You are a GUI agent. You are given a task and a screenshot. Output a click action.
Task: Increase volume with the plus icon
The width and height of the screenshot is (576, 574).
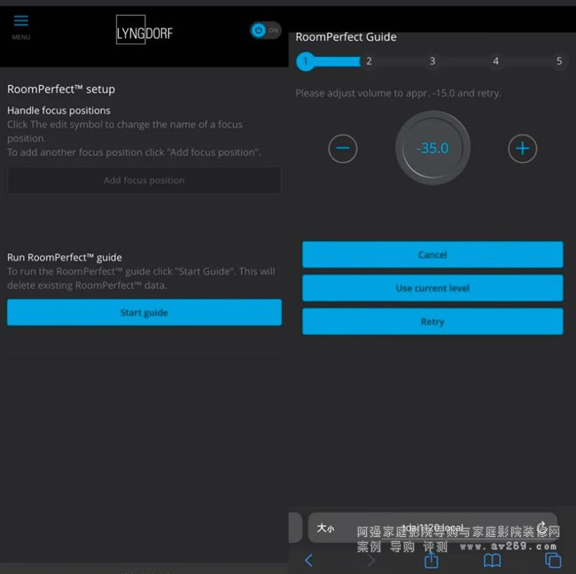tap(523, 149)
